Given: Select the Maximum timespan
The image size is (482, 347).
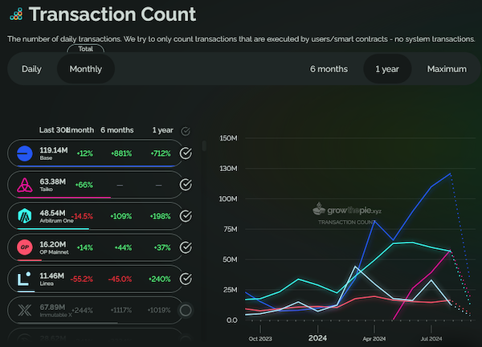Looking at the screenshot, I should point(447,69).
